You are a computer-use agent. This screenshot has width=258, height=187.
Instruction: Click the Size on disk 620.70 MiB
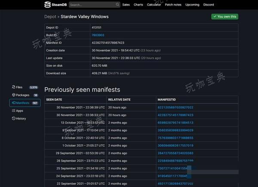[x=99, y=66]
